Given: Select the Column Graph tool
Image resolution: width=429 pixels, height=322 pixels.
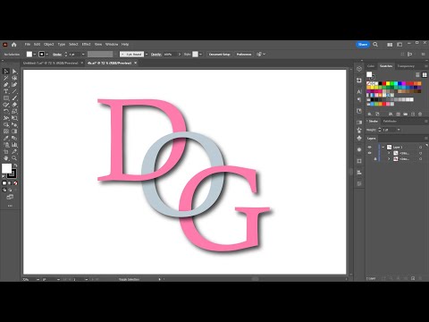Looking at the screenshot, I should [x=14, y=145].
